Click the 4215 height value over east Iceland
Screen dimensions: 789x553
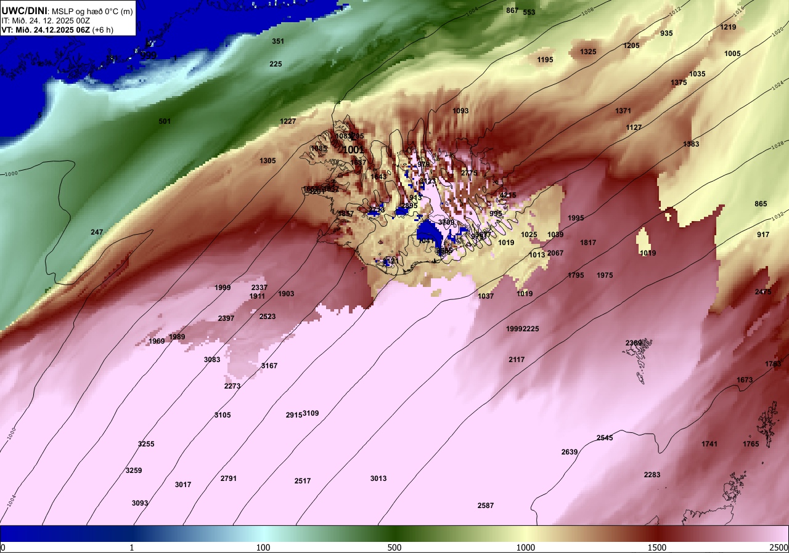pyautogui.click(x=508, y=195)
